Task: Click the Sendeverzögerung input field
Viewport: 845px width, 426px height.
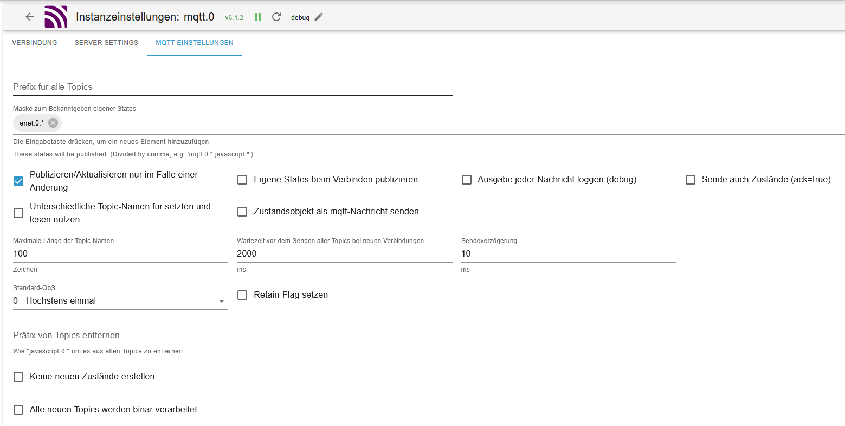Action: click(x=569, y=254)
